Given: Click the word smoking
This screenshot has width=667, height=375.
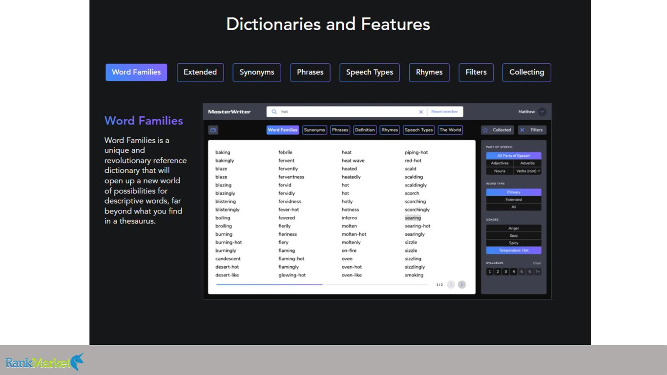Looking at the screenshot, I should tap(414, 275).
